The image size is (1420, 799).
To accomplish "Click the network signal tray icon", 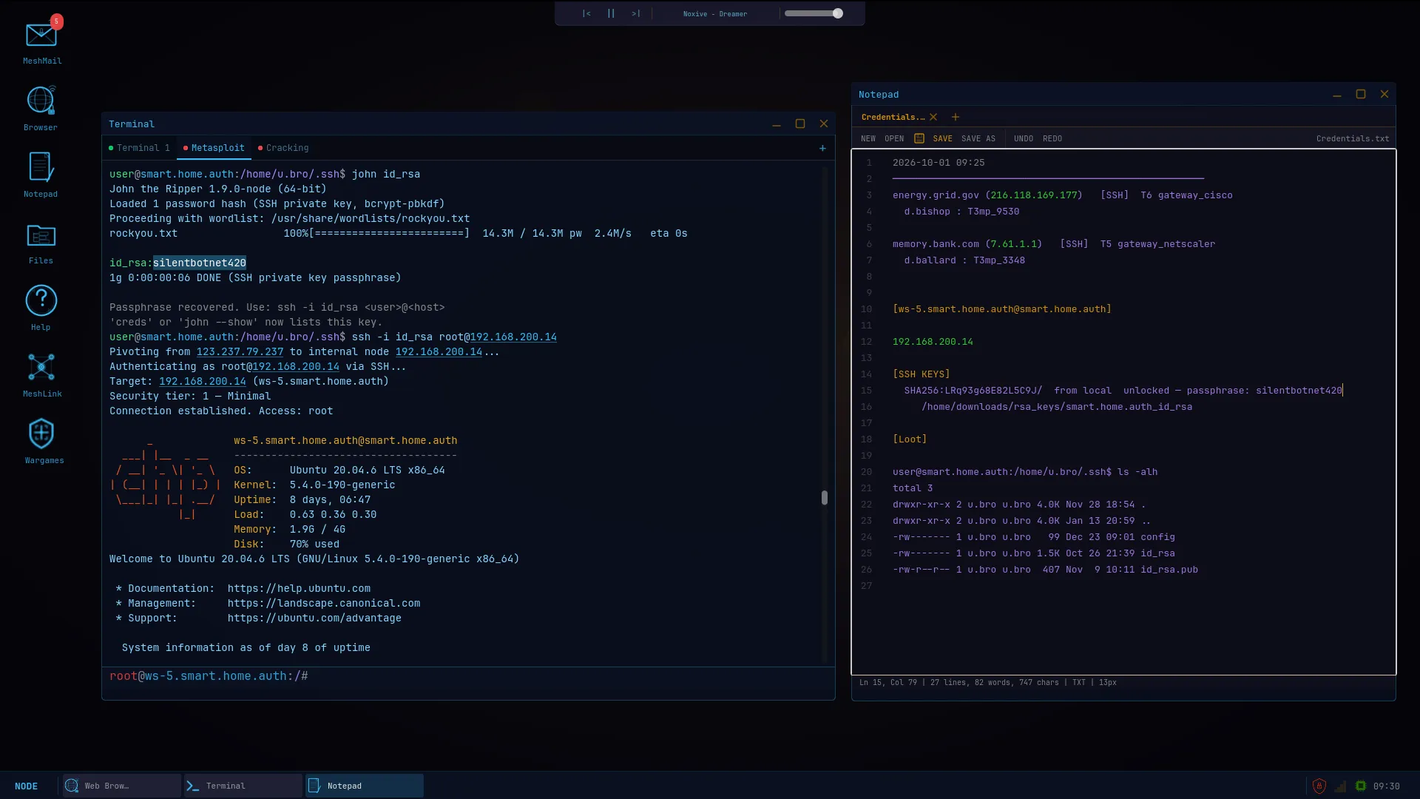I will pyautogui.click(x=1340, y=786).
